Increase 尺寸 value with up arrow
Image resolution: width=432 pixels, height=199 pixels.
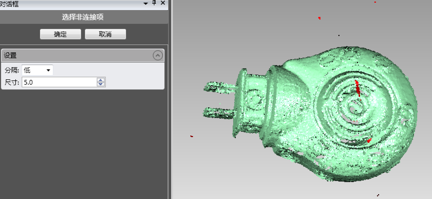(x=101, y=80)
